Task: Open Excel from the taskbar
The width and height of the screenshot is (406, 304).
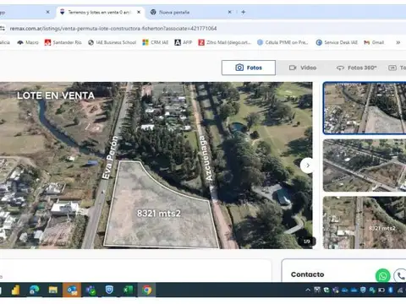Action: [128, 290]
